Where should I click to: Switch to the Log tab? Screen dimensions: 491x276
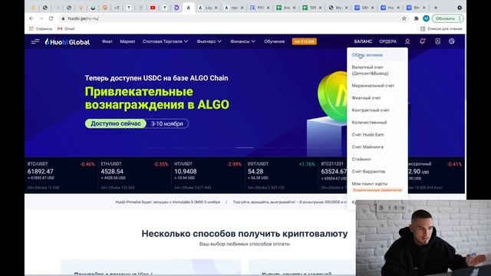[x=206, y=8]
